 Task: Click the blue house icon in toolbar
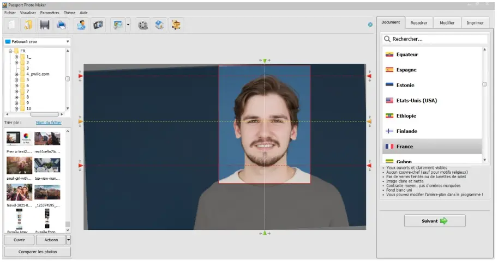[159, 25]
